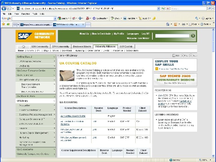Open the Favorites Center star icon
The height and width of the screenshot is (162, 216).
click(3, 24)
